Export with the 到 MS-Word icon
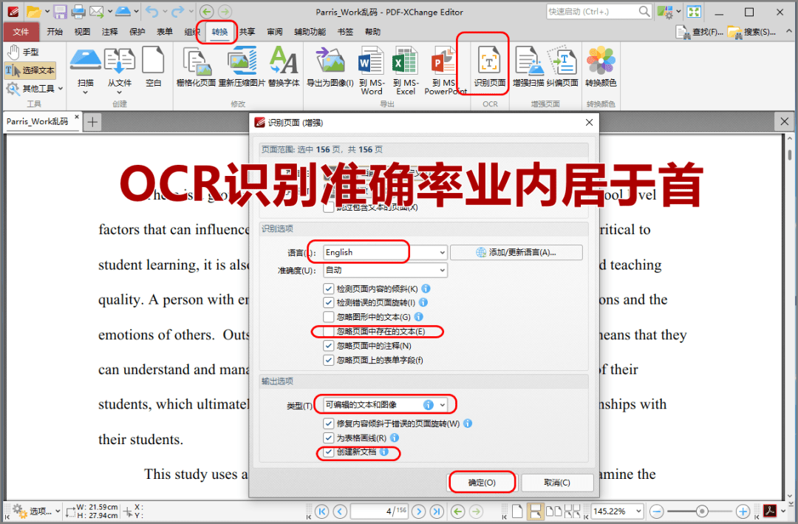 tap(370, 67)
